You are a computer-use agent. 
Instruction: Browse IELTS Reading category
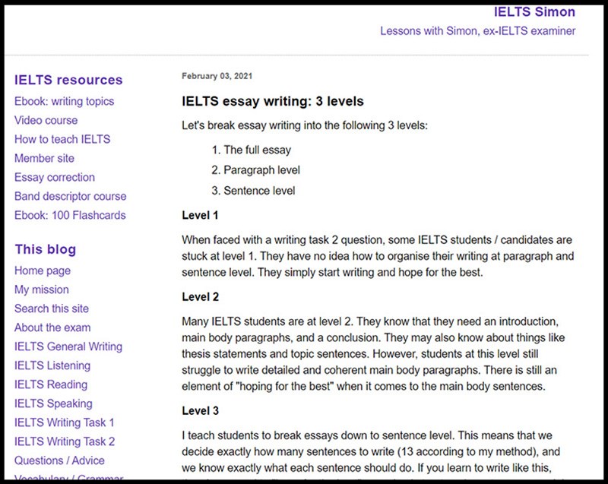tap(51, 384)
